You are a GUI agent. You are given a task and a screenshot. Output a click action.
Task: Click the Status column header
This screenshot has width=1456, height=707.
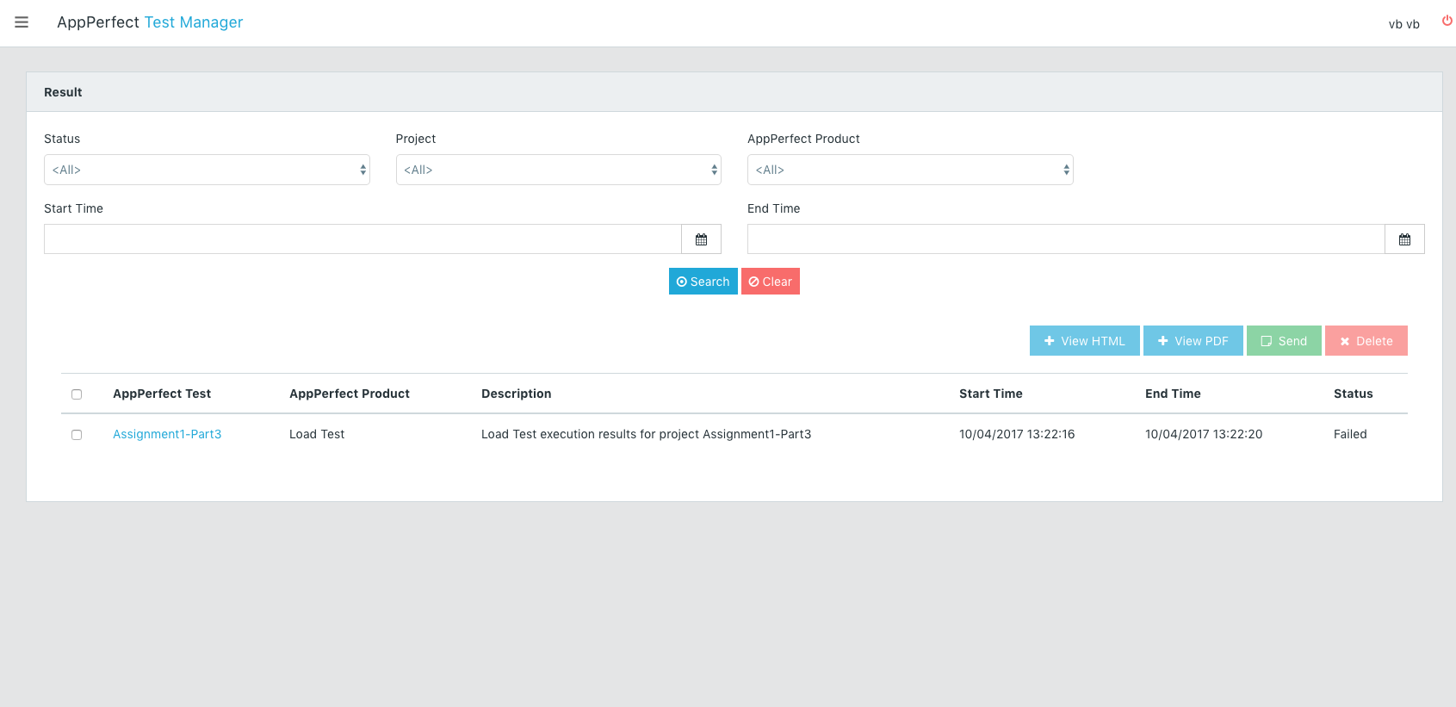tap(1354, 394)
